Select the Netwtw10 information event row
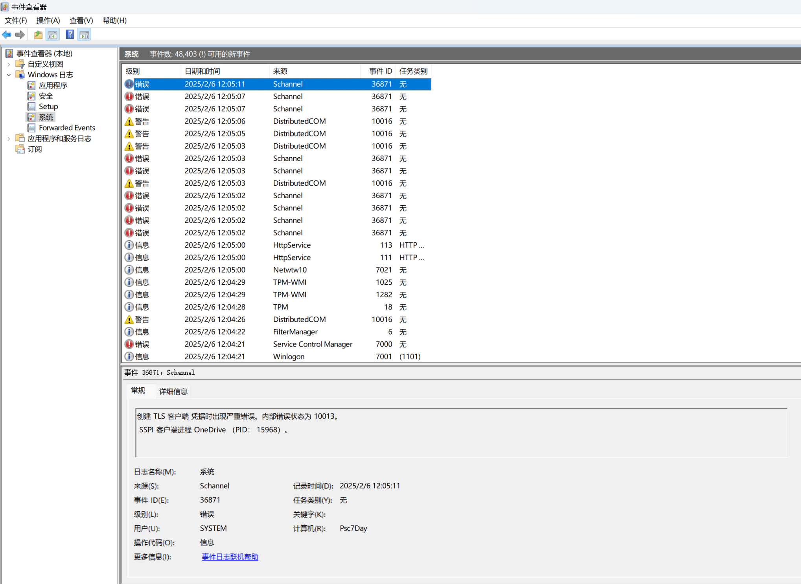This screenshot has height=584, width=801. (x=290, y=270)
